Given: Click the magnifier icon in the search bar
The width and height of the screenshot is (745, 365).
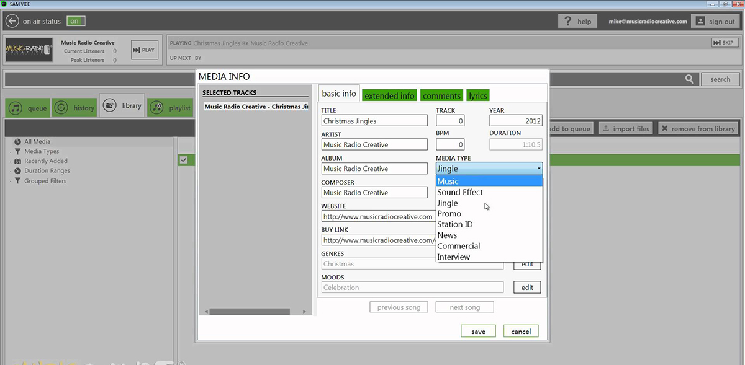Looking at the screenshot, I should (689, 79).
